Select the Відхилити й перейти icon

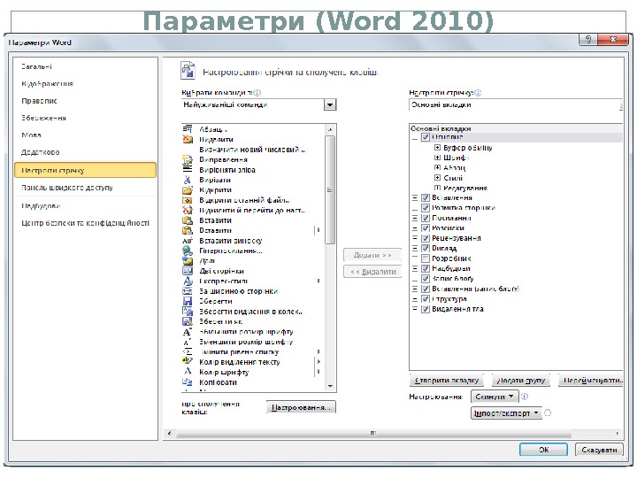(188, 210)
